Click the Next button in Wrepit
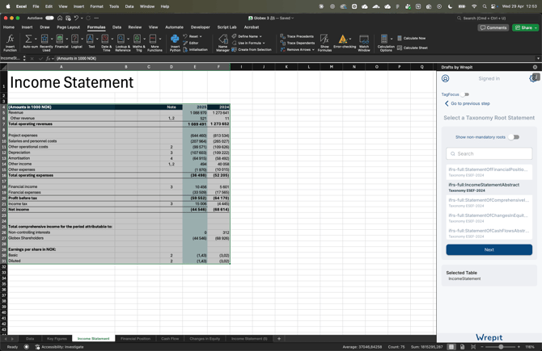Image resolution: width=542 pixels, height=351 pixels. (x=489, y=249)
